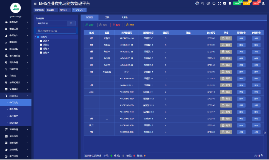Collapse the sidebar with the hamburger icon

coord(35,3)
